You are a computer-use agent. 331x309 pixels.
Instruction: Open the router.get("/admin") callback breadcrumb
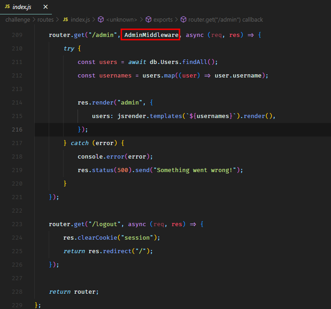tap(225, 20)
